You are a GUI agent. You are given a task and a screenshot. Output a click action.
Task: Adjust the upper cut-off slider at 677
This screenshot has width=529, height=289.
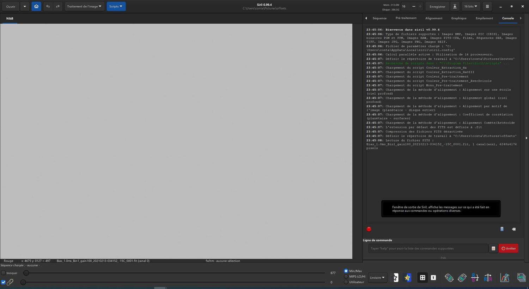[x=26, y=273]
